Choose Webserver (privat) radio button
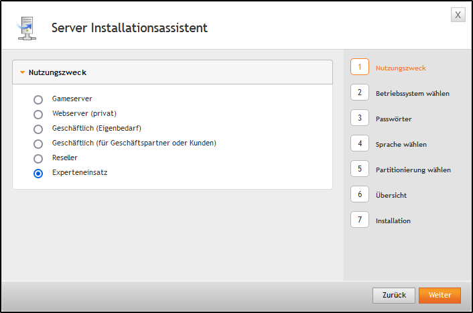Image resolution: width=473 pixels, height=313 pixels. 38,114
